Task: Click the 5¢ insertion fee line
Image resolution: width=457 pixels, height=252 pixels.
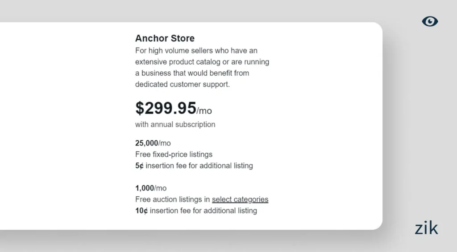Action: [x=194, y=166]
